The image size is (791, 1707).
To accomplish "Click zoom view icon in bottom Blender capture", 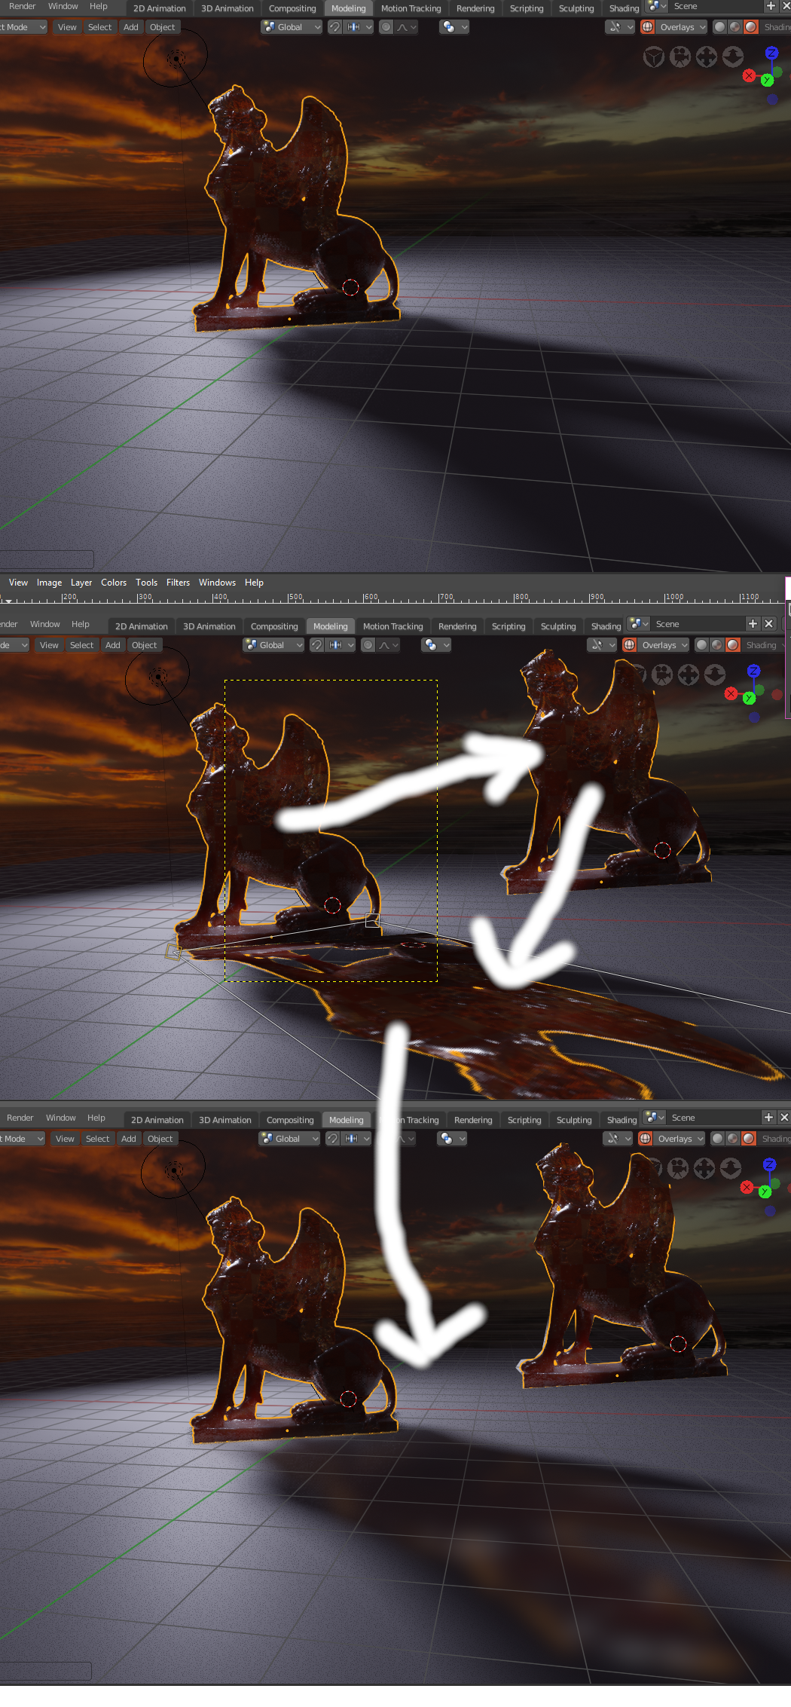I will tap(731, 1169).
